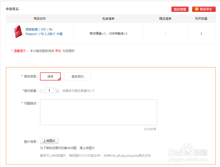Click into the 问题描述 text area
The width and height of the screenshot is (220, 167).
(98, 112)
